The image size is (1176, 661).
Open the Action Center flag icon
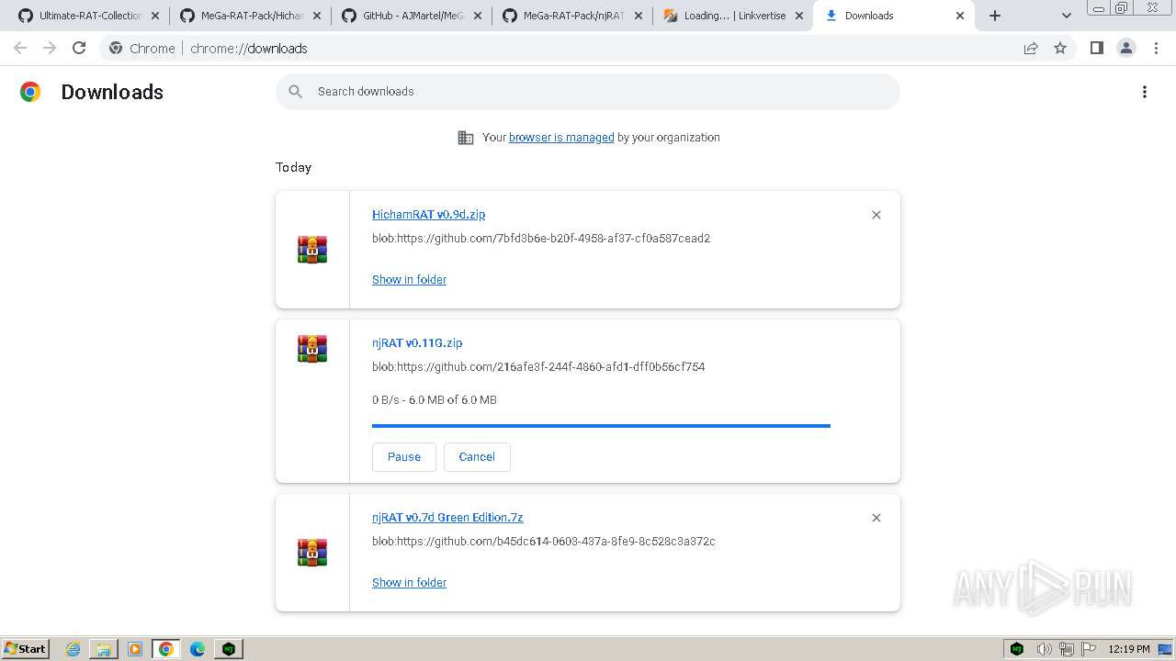pos(1089,649)
